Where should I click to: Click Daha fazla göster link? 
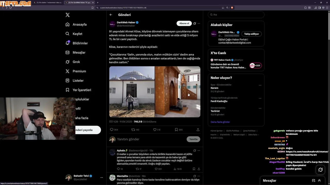pos(220,122)
